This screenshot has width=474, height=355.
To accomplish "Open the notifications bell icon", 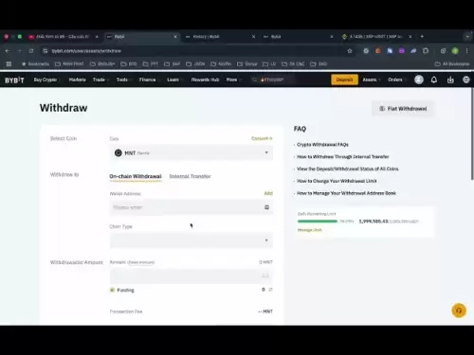I will pos(434,80).
